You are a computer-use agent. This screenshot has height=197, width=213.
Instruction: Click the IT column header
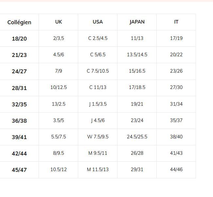(x=176, y=22)
